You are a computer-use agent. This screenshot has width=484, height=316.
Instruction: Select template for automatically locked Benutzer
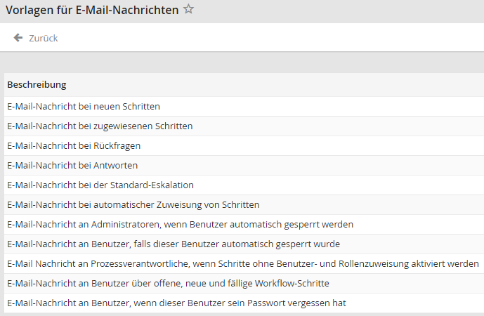pyautogui.click(x=174, y=244)
